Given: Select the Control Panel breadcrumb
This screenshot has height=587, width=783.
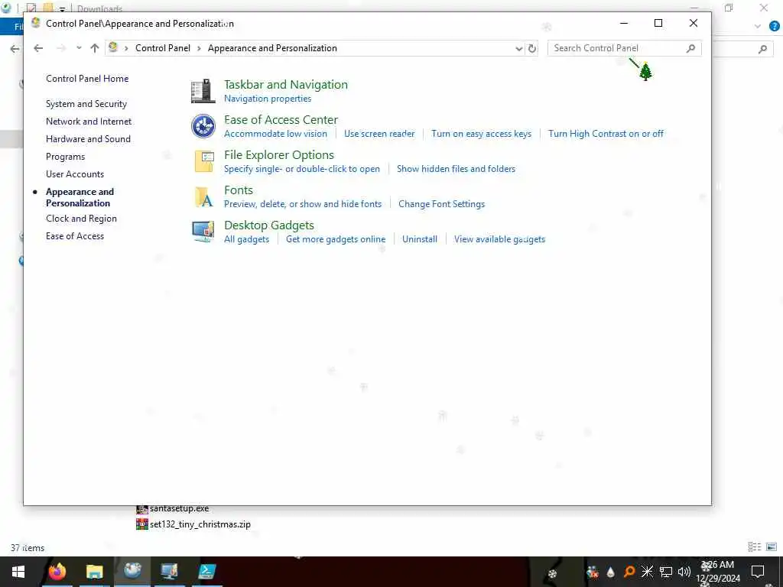Looking at the screenshot, I should (163, 48).
